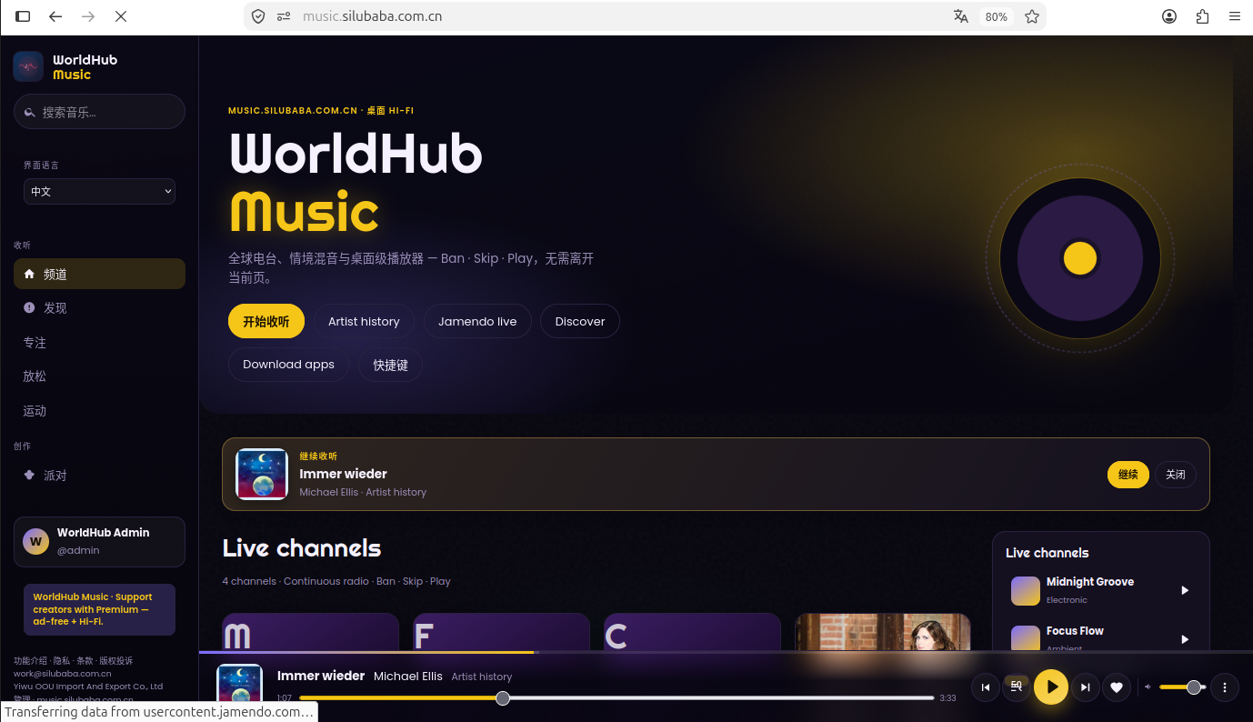Click the 快捷键 shortcuts button
1253x722 pixels.
[x=390, y=365]
